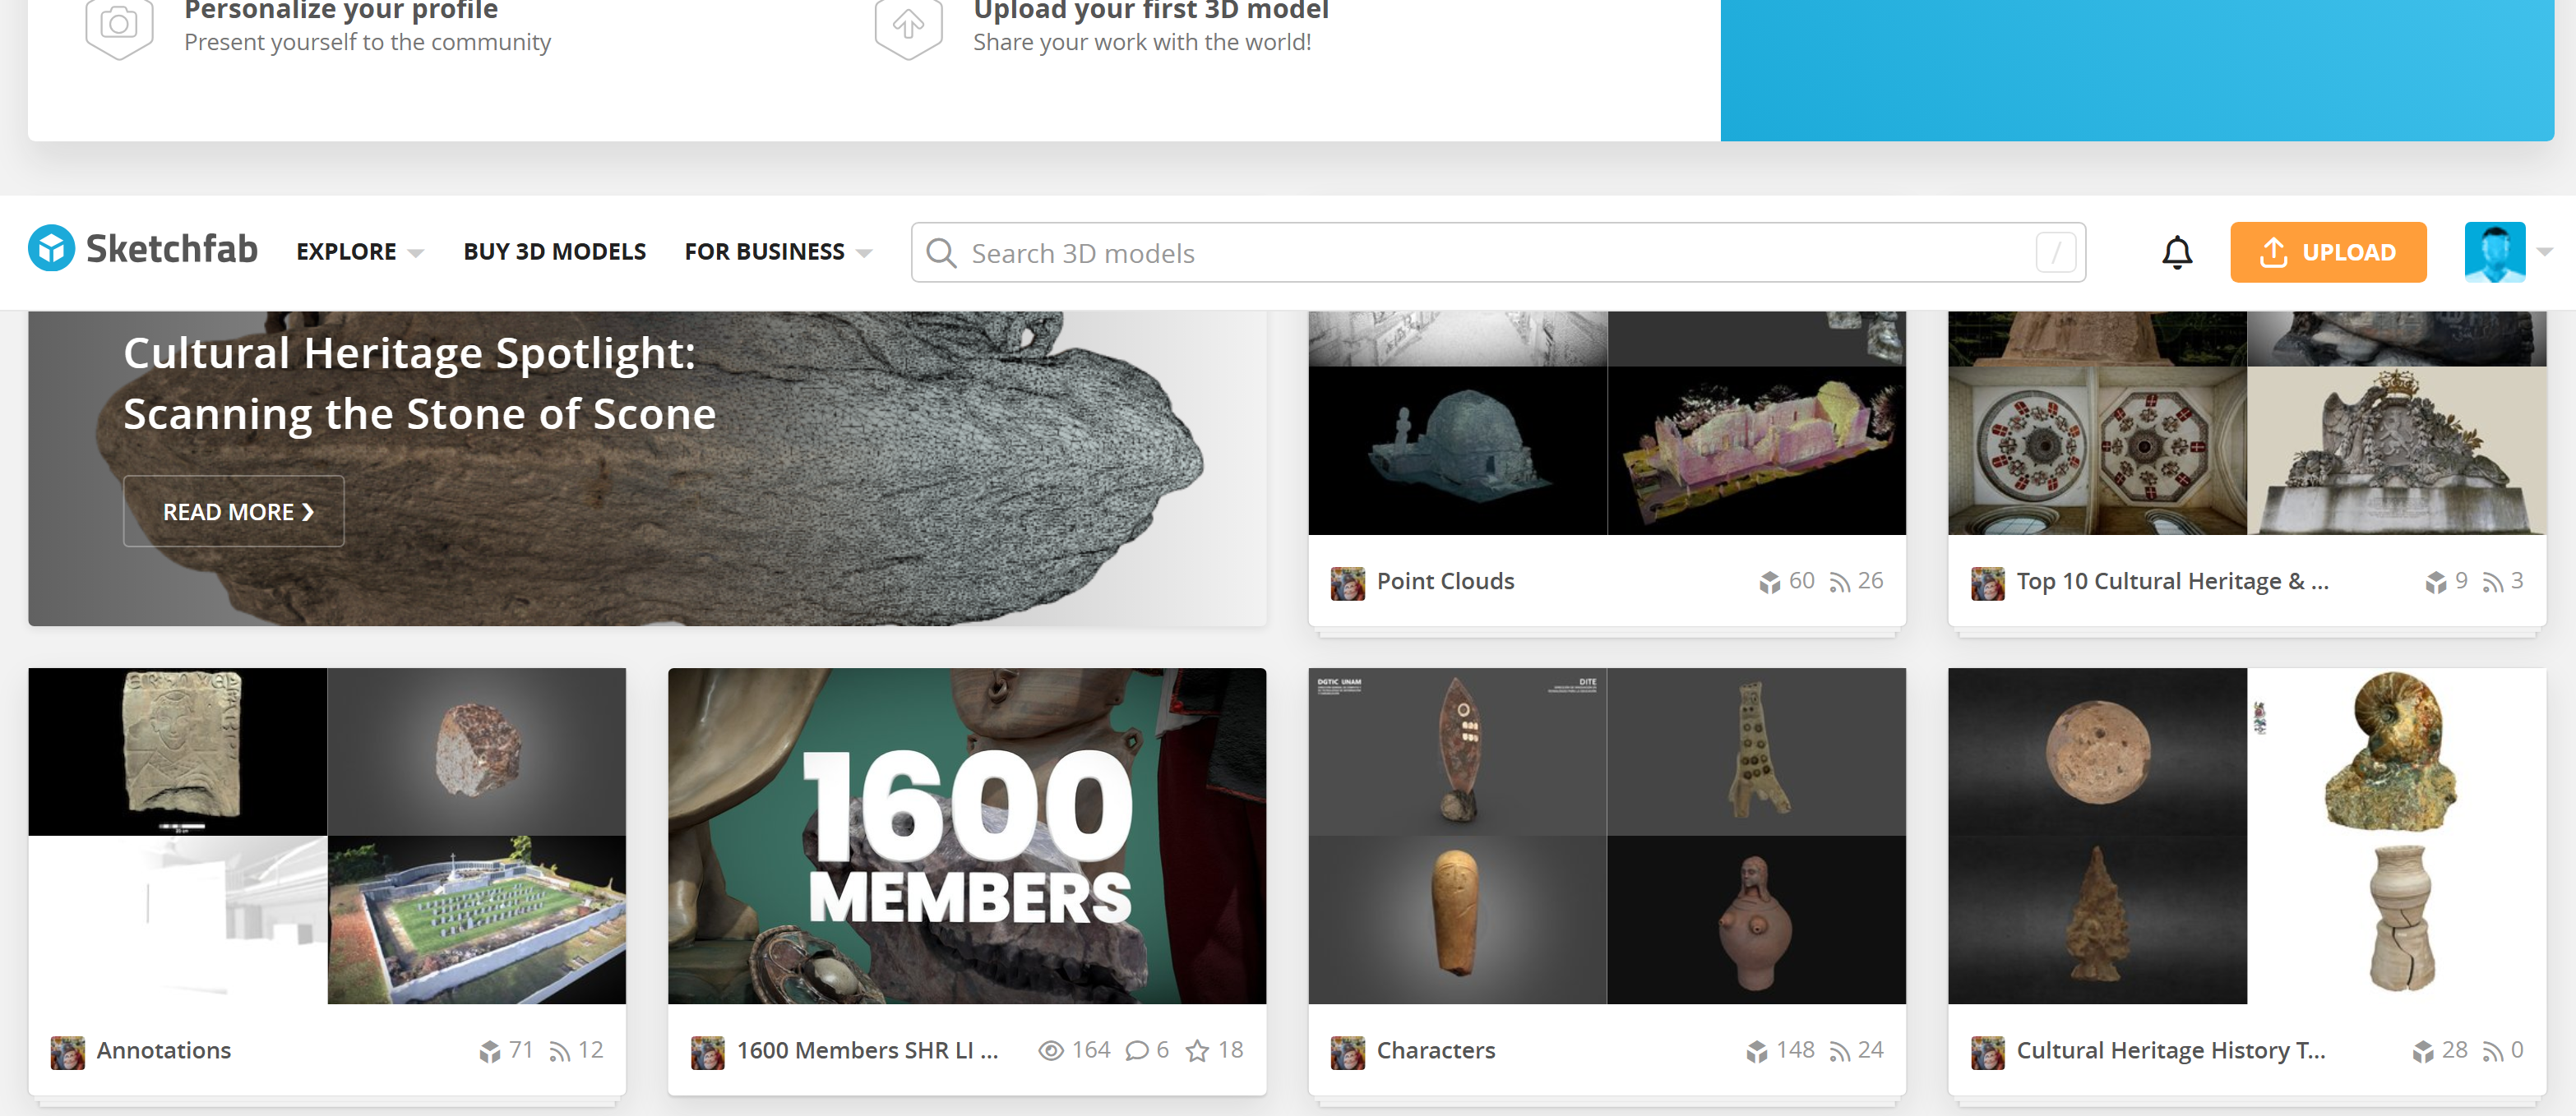Click the star icon on 1600 Members post
This screenshot has height=1116, width=2576.
1196,1050
